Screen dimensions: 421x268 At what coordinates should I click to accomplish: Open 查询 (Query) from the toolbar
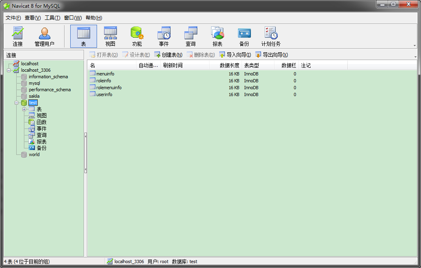pos(191,36)
